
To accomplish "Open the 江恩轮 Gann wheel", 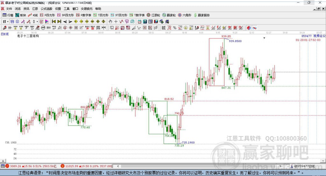I will pos(153,15).
